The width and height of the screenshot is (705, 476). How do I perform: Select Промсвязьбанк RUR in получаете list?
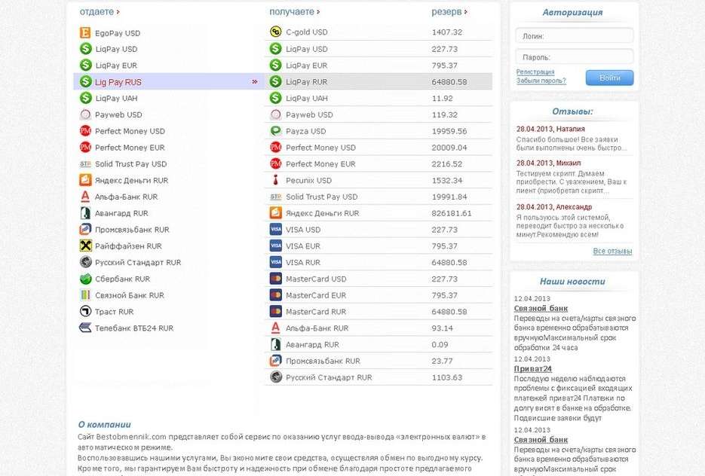(x=379, y=361)
